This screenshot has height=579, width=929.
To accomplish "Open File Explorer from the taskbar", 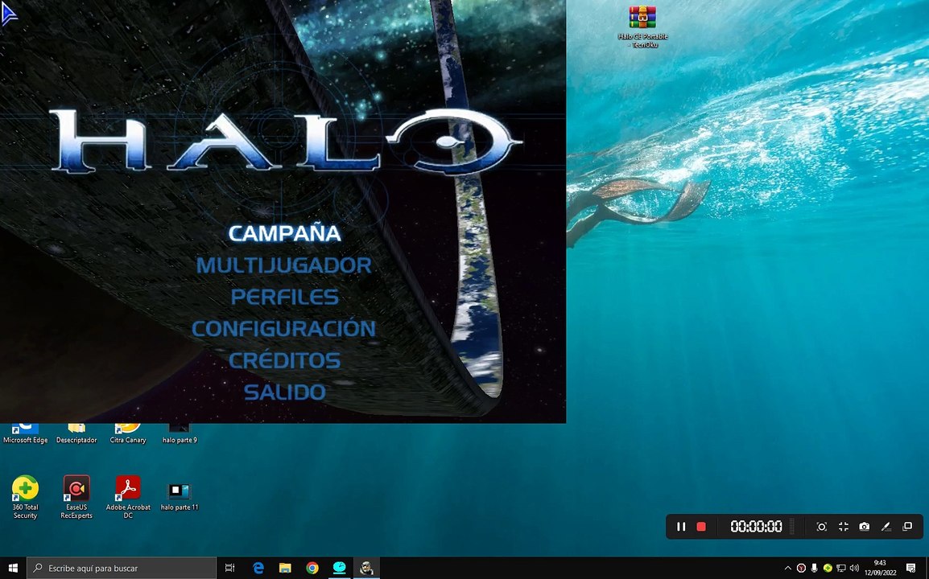I will 285,568.
